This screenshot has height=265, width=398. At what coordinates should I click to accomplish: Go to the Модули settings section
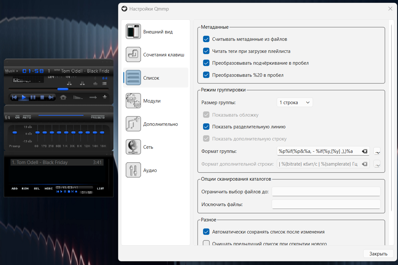pyautogui.click(x=156, y=101)
